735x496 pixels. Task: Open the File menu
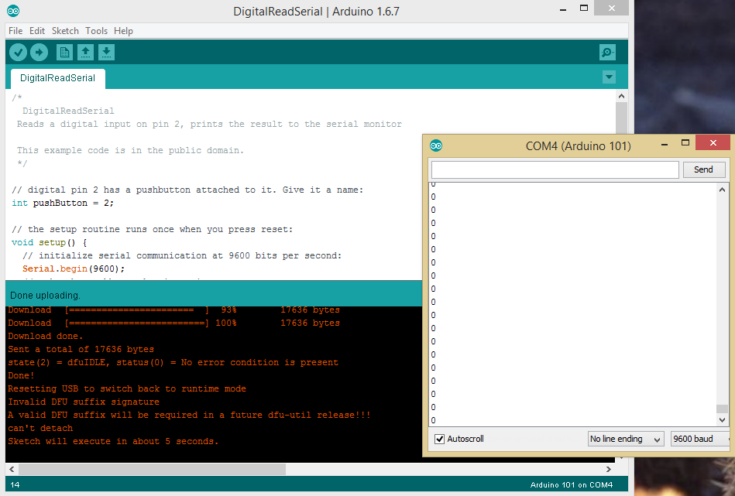15,31
